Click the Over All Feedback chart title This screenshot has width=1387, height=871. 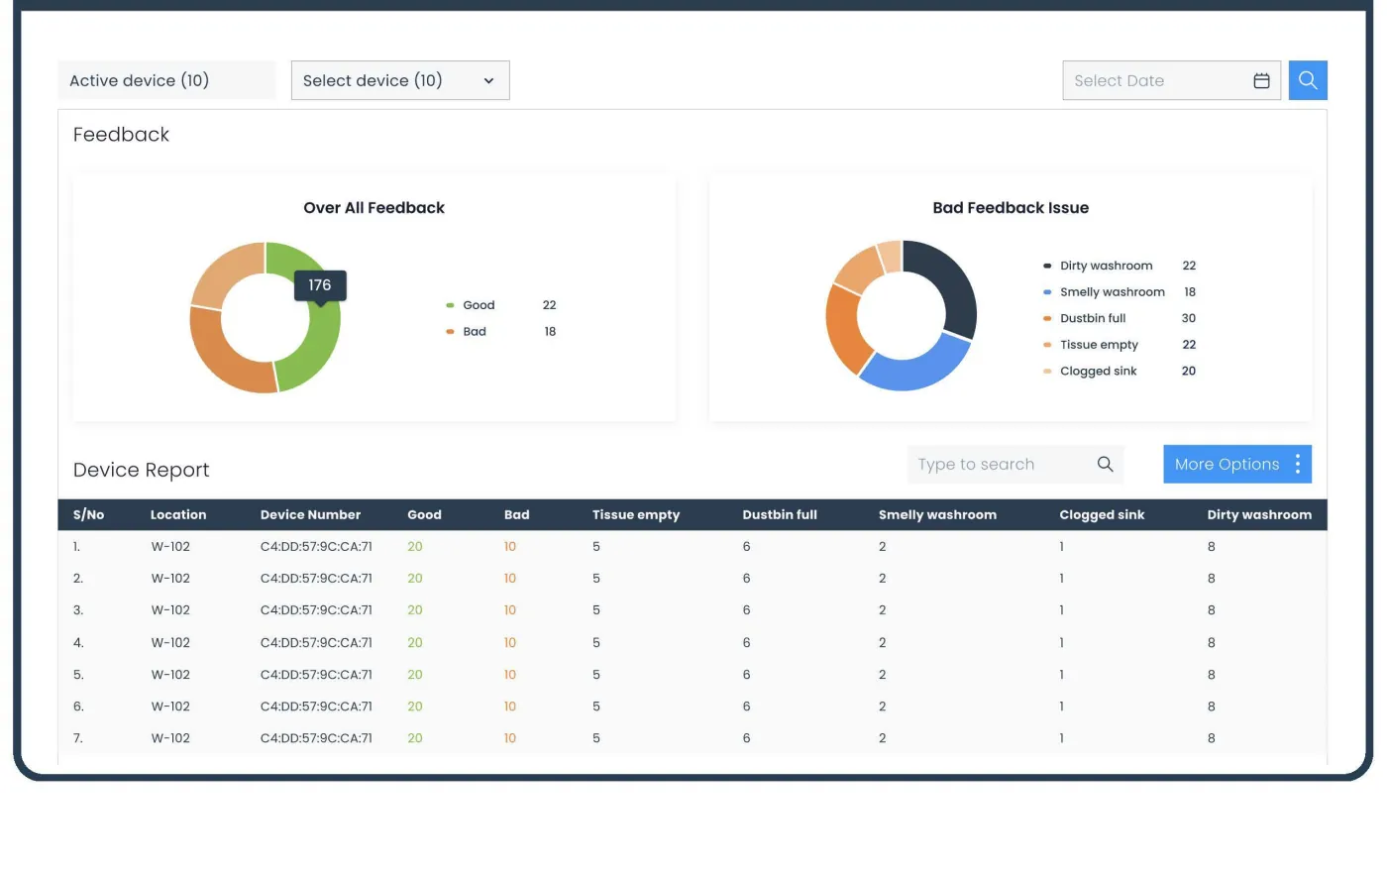pos(373,207)
